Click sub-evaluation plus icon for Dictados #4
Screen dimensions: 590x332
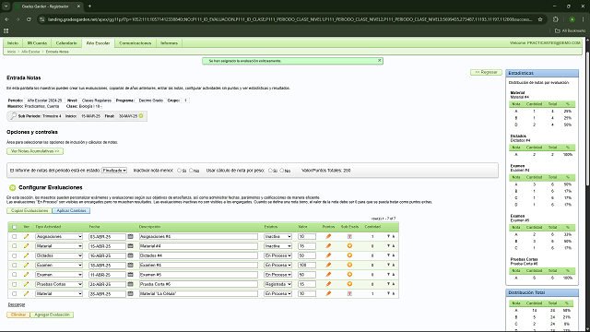click(x=349, y=255)
